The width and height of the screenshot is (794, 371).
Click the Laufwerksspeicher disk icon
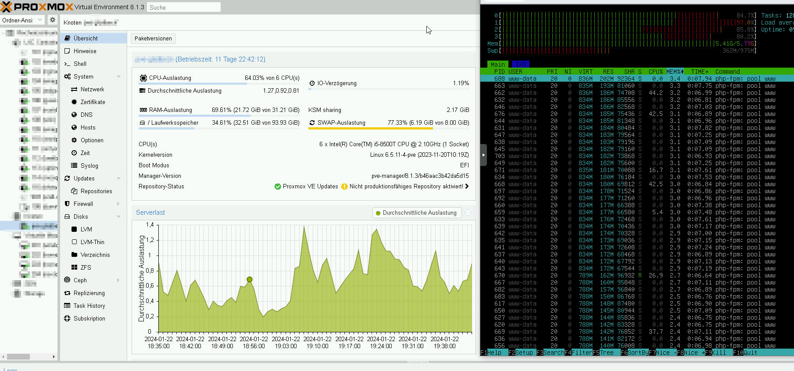coord(142,122)
